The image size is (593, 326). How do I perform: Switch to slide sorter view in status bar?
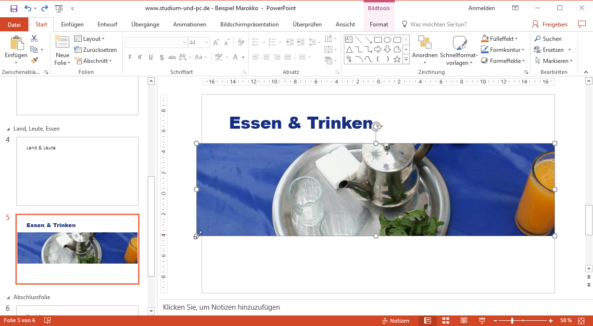[x=446, y=320]
